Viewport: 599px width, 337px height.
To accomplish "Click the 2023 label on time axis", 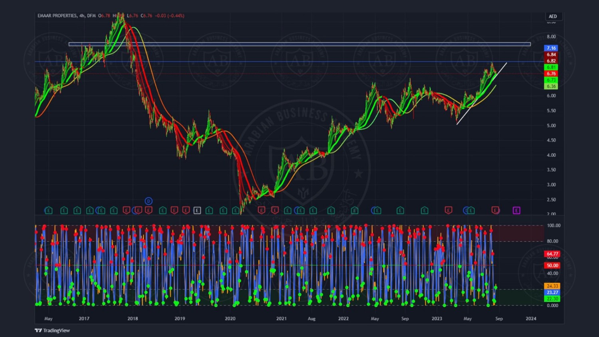I will [437, 319].
